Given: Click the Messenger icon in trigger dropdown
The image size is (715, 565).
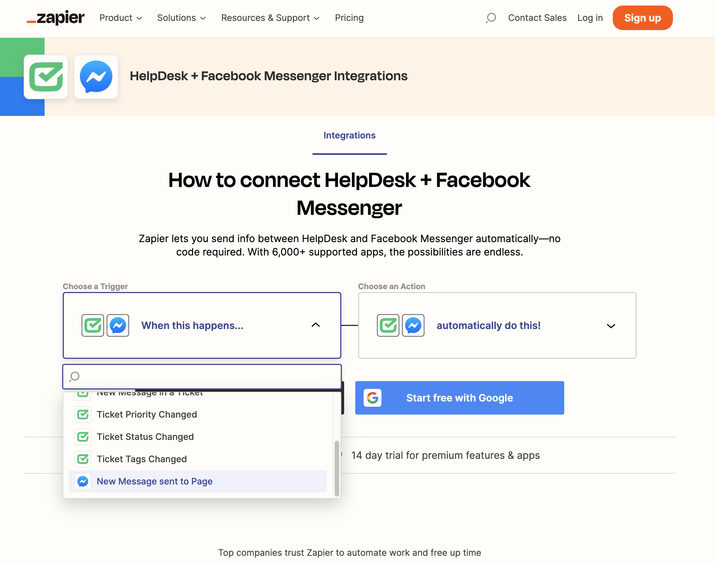Looking at the screenshot, I should point(83,481).
